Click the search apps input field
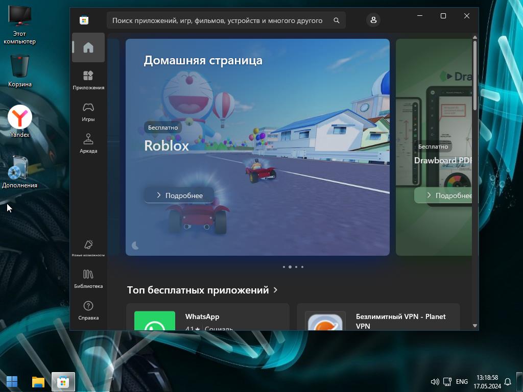Image resolution: width=523 pixels, height=392 pixels. click(x=217, y=20)
